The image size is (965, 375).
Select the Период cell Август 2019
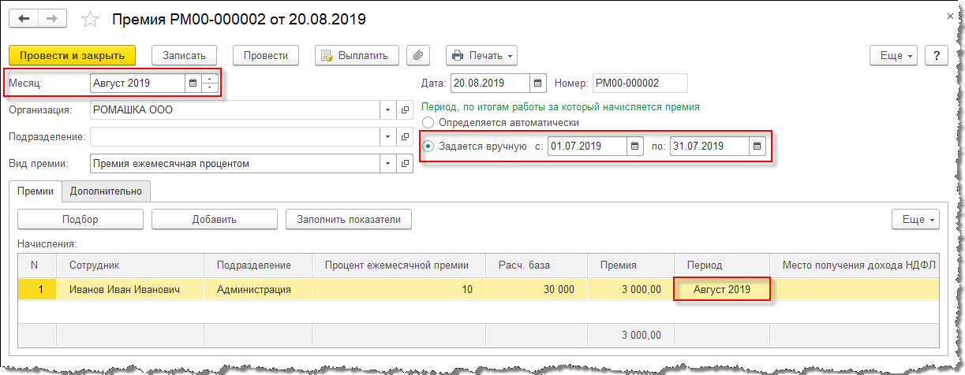point(721,289)
